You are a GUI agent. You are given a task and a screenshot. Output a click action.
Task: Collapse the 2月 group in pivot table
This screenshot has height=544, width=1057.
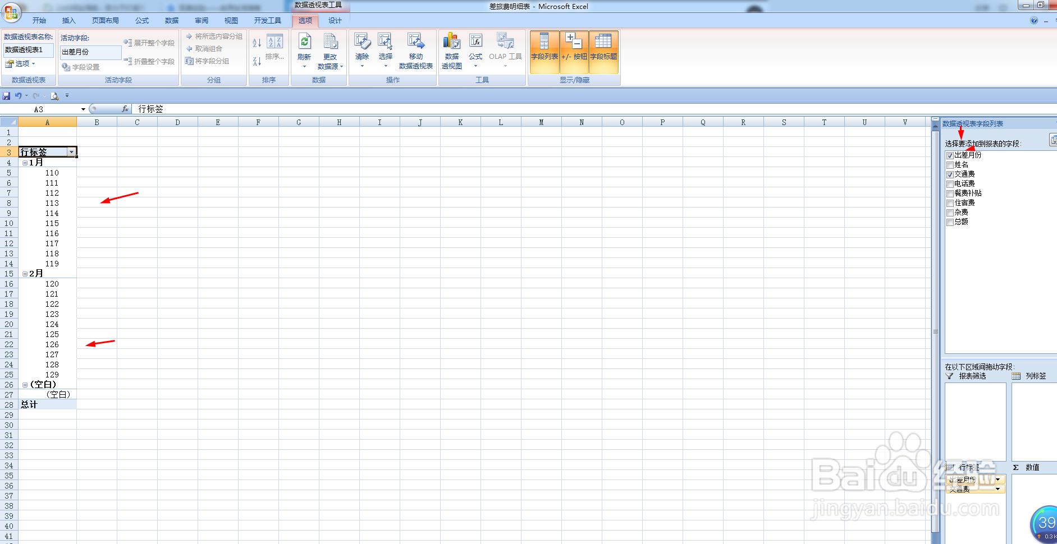coord(25,274)
